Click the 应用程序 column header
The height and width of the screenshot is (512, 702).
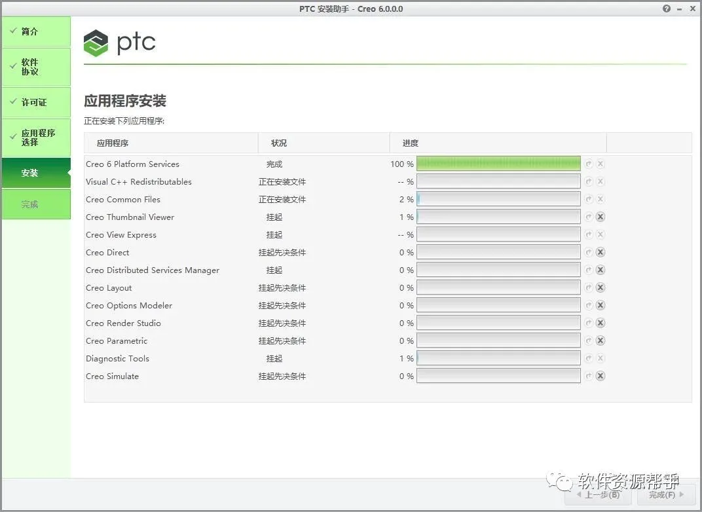click(171, 143)
